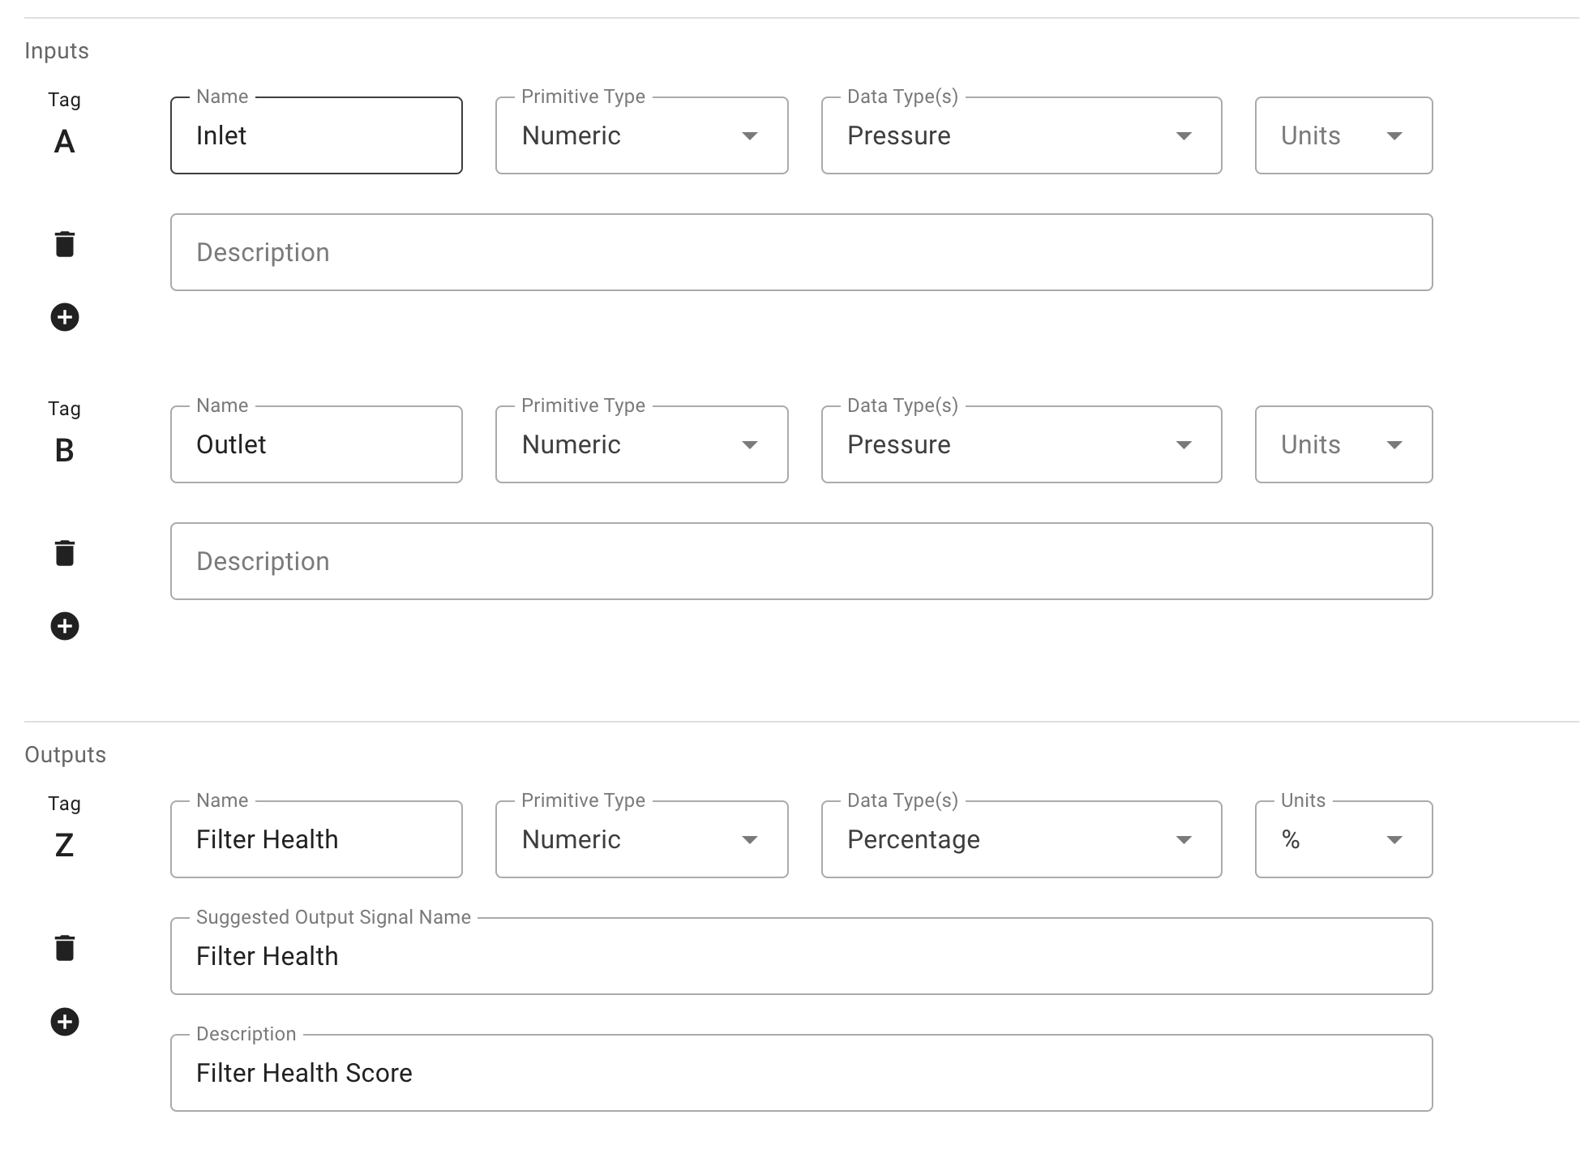Click Description field under tag A
The height and width of the screenshot is (1158, 1589).
pos(801,252)
